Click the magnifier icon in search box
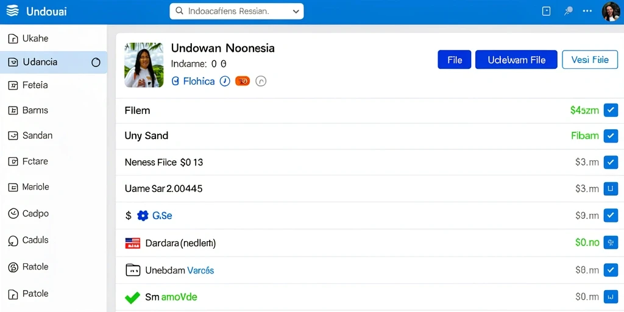This screenshot has height=312, width=624. [179, 11]
